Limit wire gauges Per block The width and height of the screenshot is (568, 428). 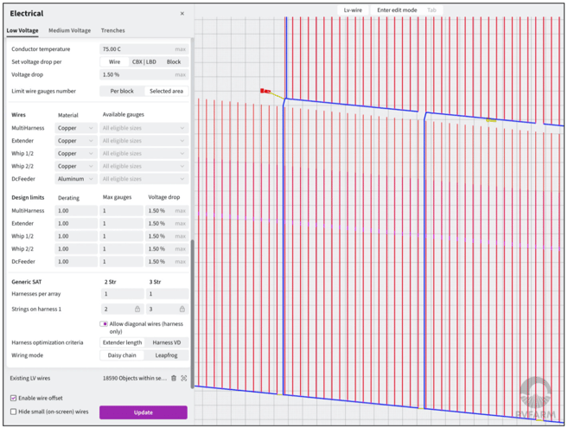pos(122,92)
